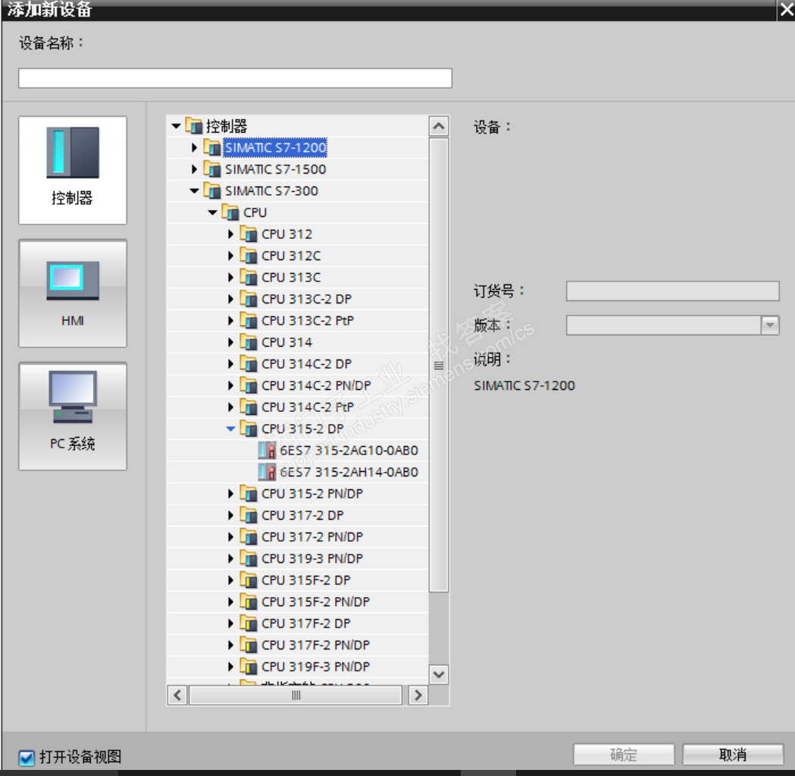Viewport: 795px width, 776px height.
Task: Click the CPU 317-2 DP folder icon
Action: 249,515
